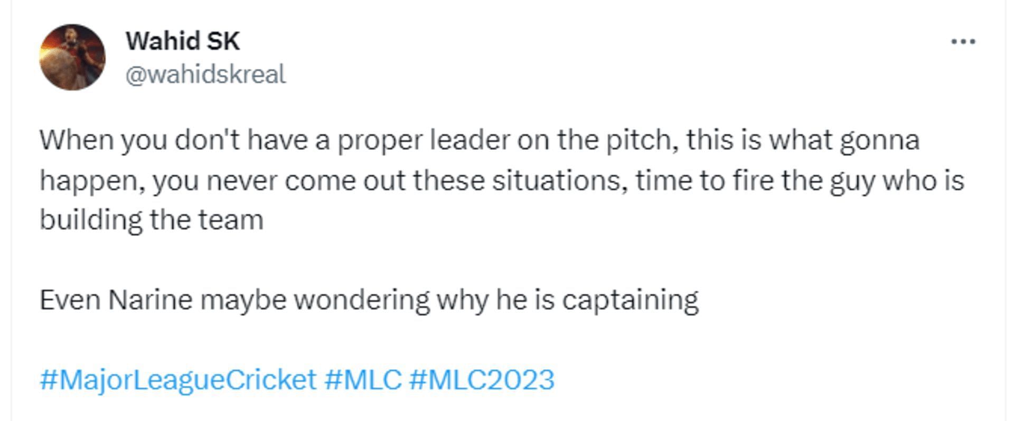
Task: Click the line starting 'When you don't have'
Action: 480,141
